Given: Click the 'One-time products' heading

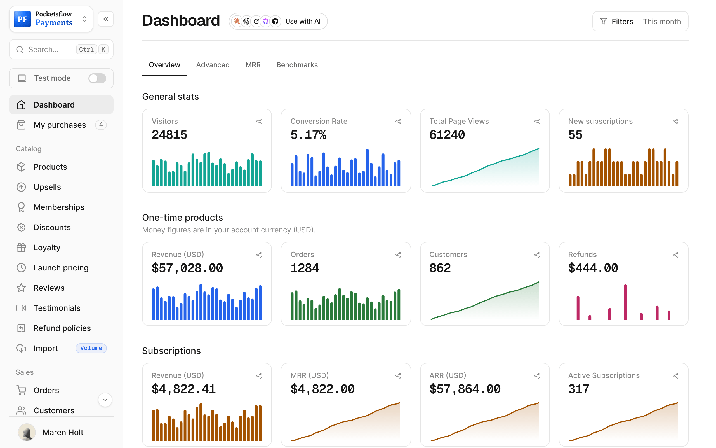Looking at the screenshot, I should coord(182,218).
